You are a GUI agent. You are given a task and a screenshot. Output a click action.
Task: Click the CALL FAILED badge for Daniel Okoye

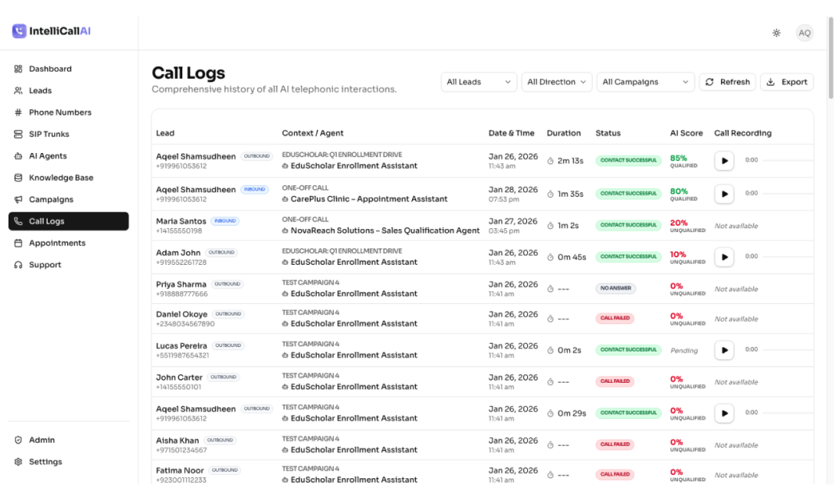pyautogui.click(x=615, y=319)
